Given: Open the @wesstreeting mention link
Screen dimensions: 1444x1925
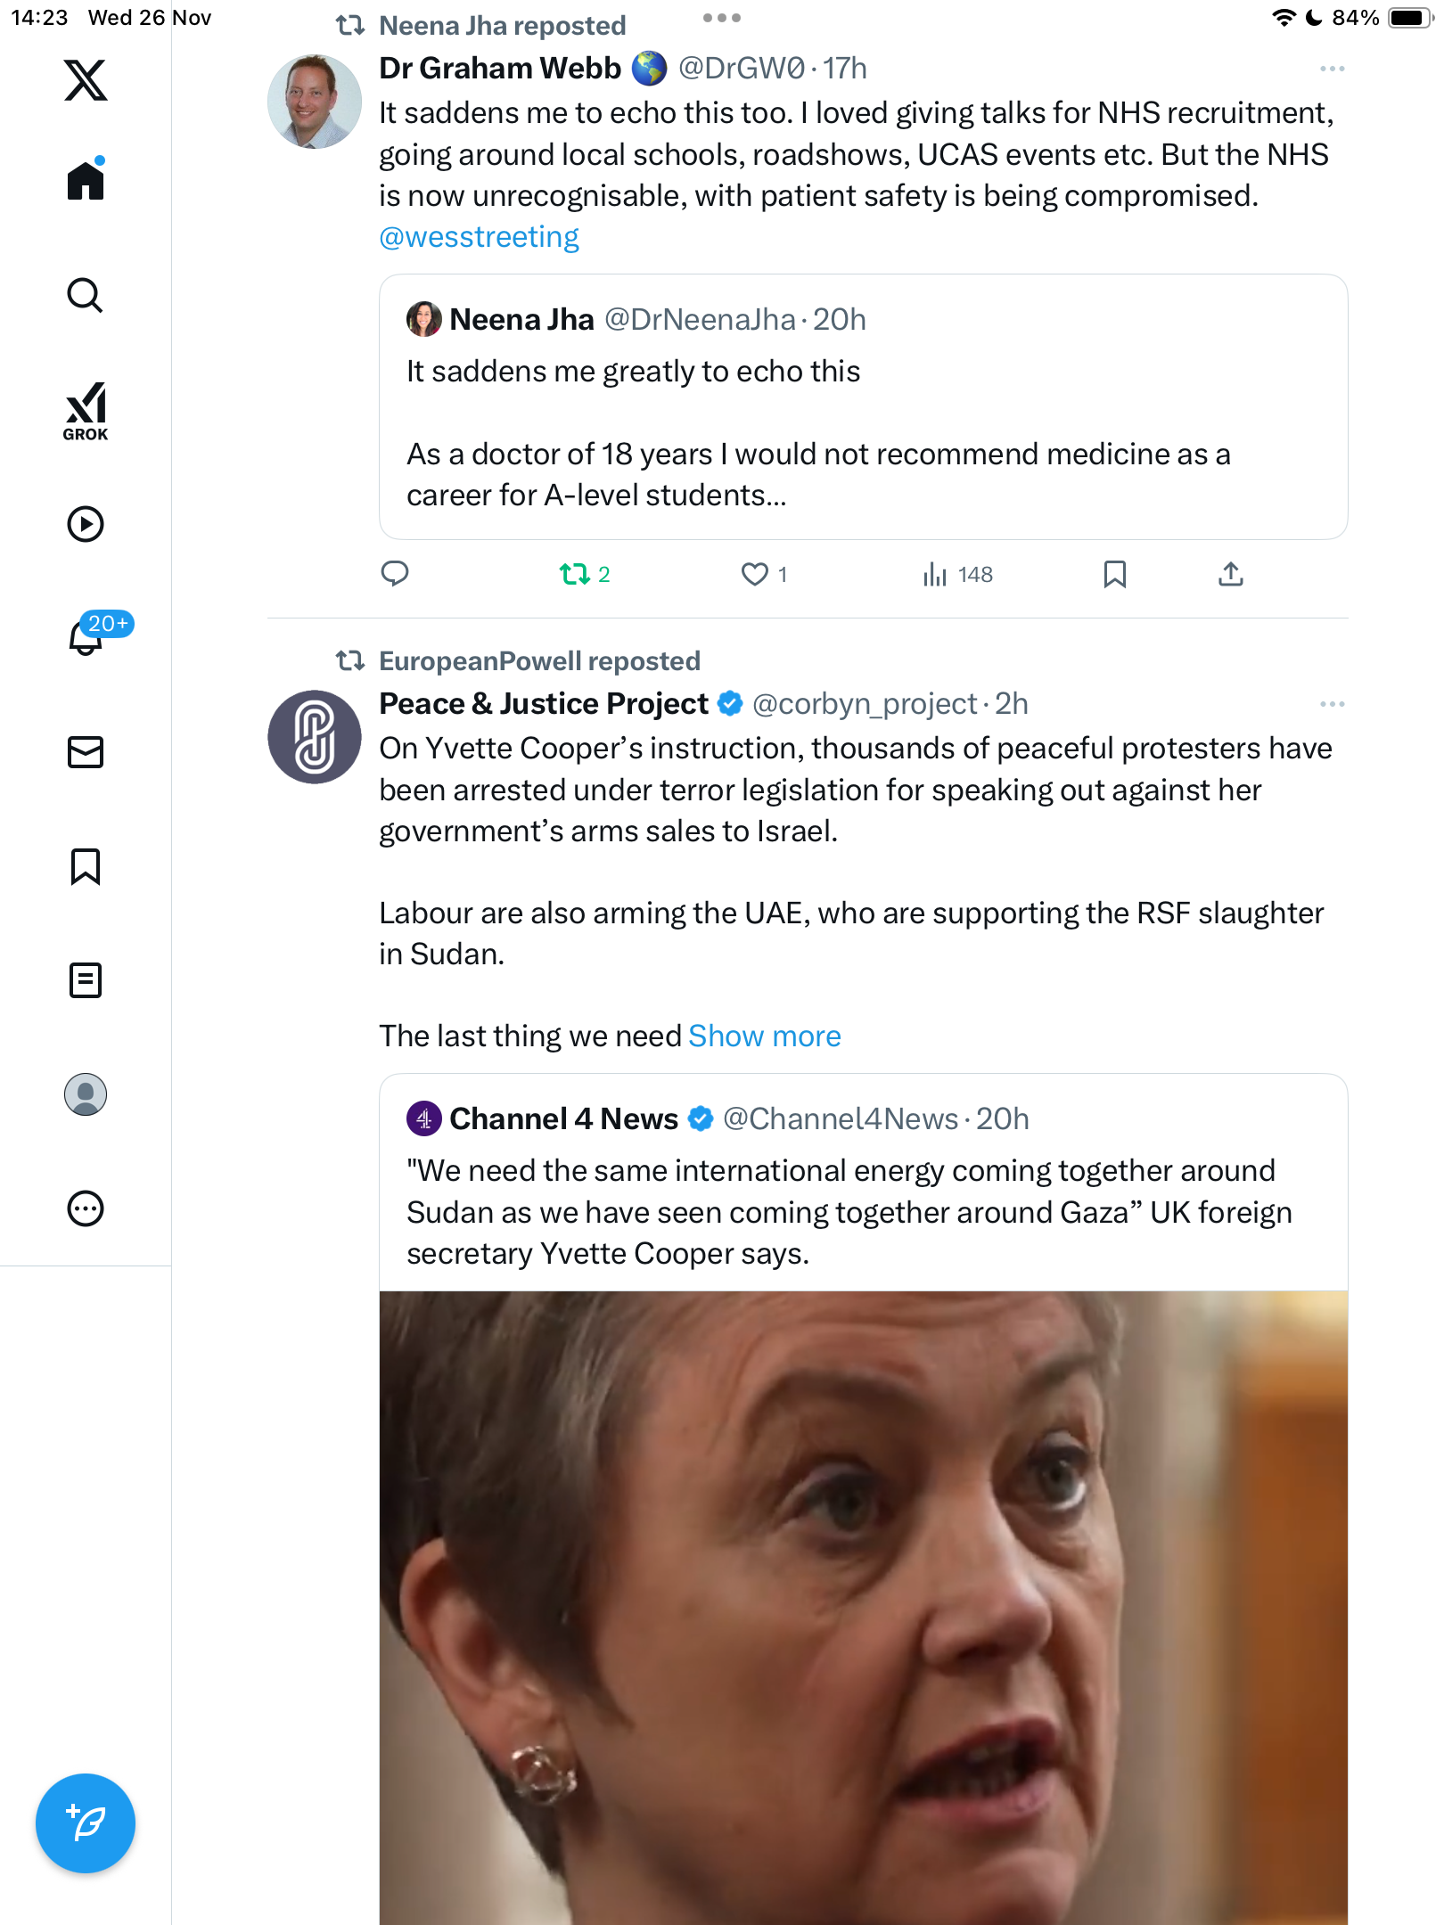Looking at the screenshot, I should pos(479,237).
